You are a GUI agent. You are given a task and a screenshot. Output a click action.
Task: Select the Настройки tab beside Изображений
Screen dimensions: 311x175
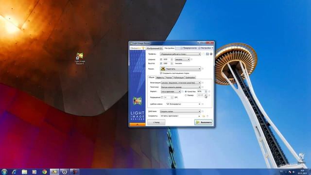click(x=169, y=48)
